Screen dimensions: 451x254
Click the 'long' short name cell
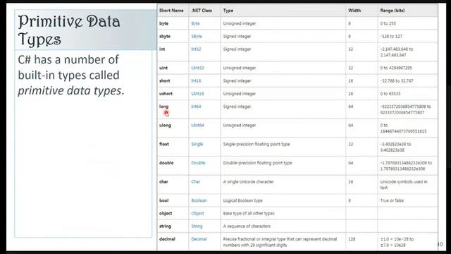[x=164, y=107]
